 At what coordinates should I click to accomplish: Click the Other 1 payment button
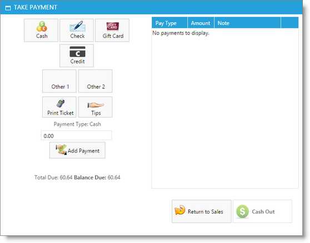click(x=59, y=81)
